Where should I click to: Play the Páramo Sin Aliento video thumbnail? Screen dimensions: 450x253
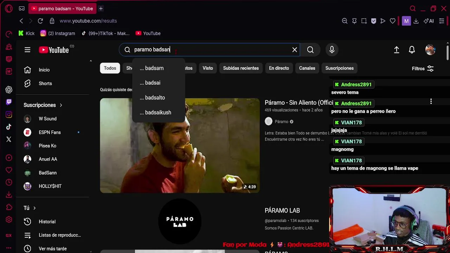[x=180, y=145]
